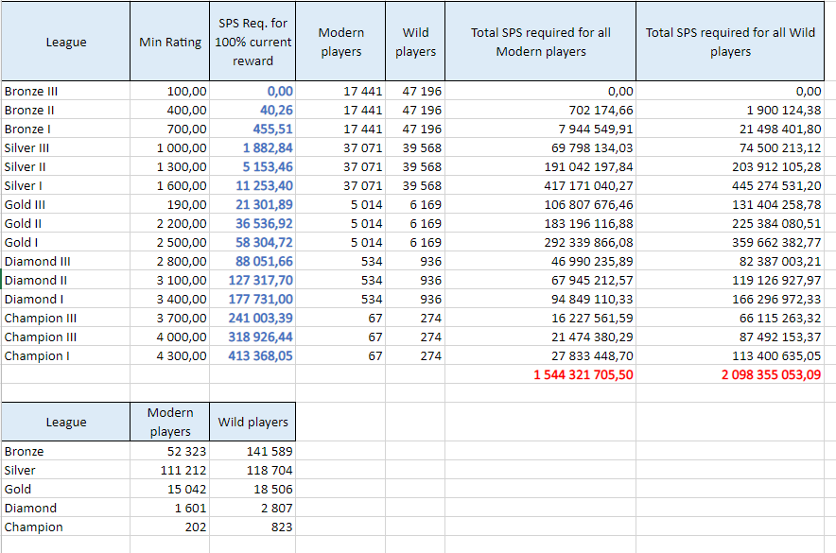The image size is (836, 553).
Task: Select the 36 536,92 SPS requirement cell
Action: [x=253, y=223]
